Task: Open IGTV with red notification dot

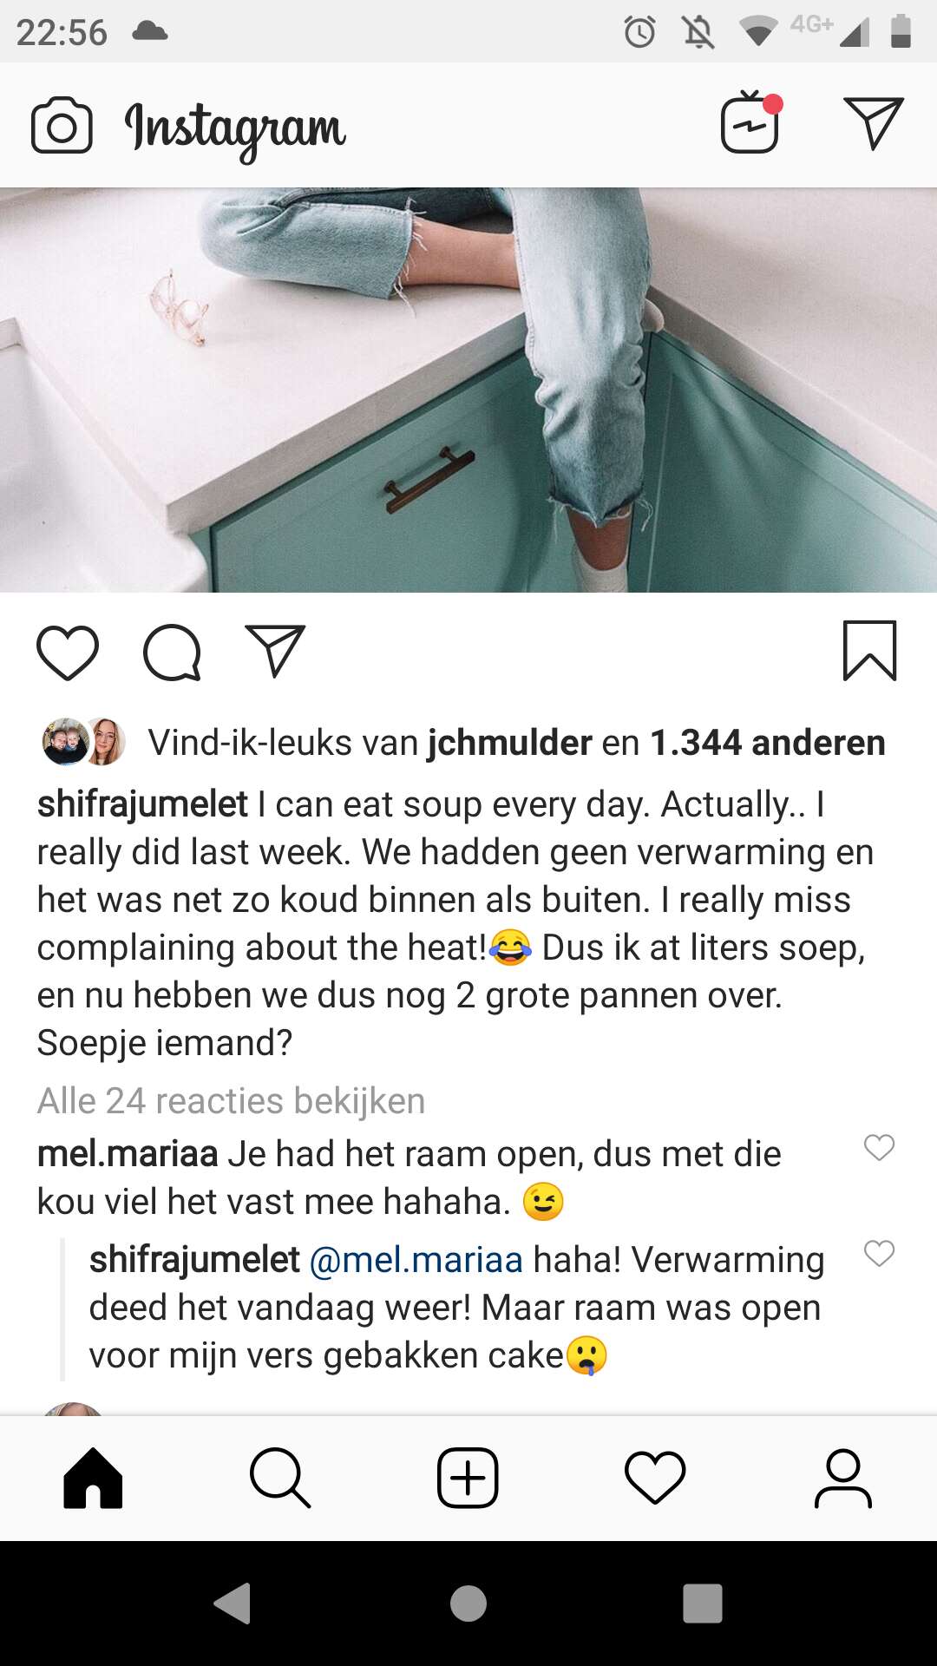Action: [x=751, y=122]
